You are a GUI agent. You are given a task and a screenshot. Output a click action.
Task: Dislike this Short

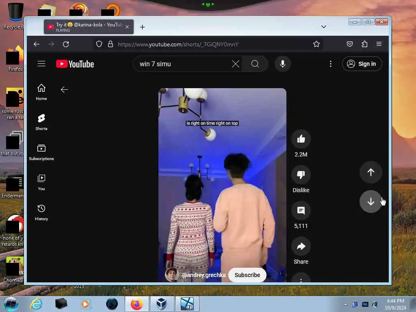tap(301, 175)
